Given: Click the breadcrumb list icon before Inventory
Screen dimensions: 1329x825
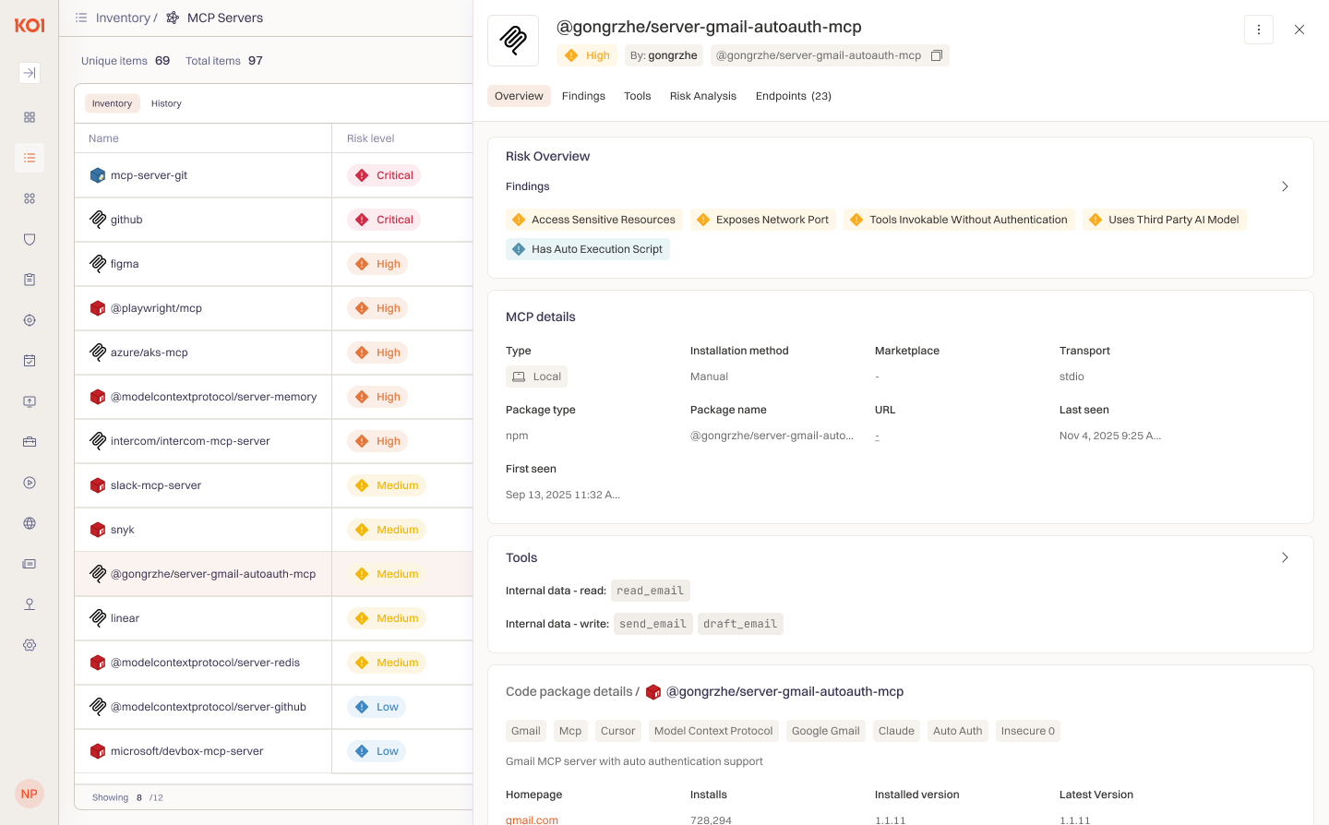Looking at the screenshot, I should coord(81,18).
